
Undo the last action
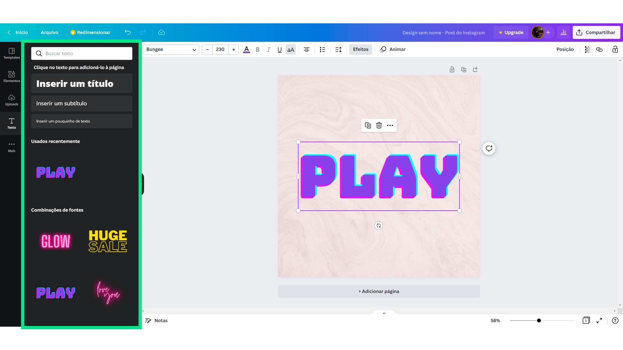pos(128,32)
